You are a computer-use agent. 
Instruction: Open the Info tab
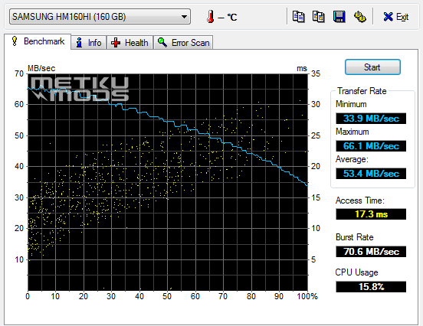(x=89, y=43)
